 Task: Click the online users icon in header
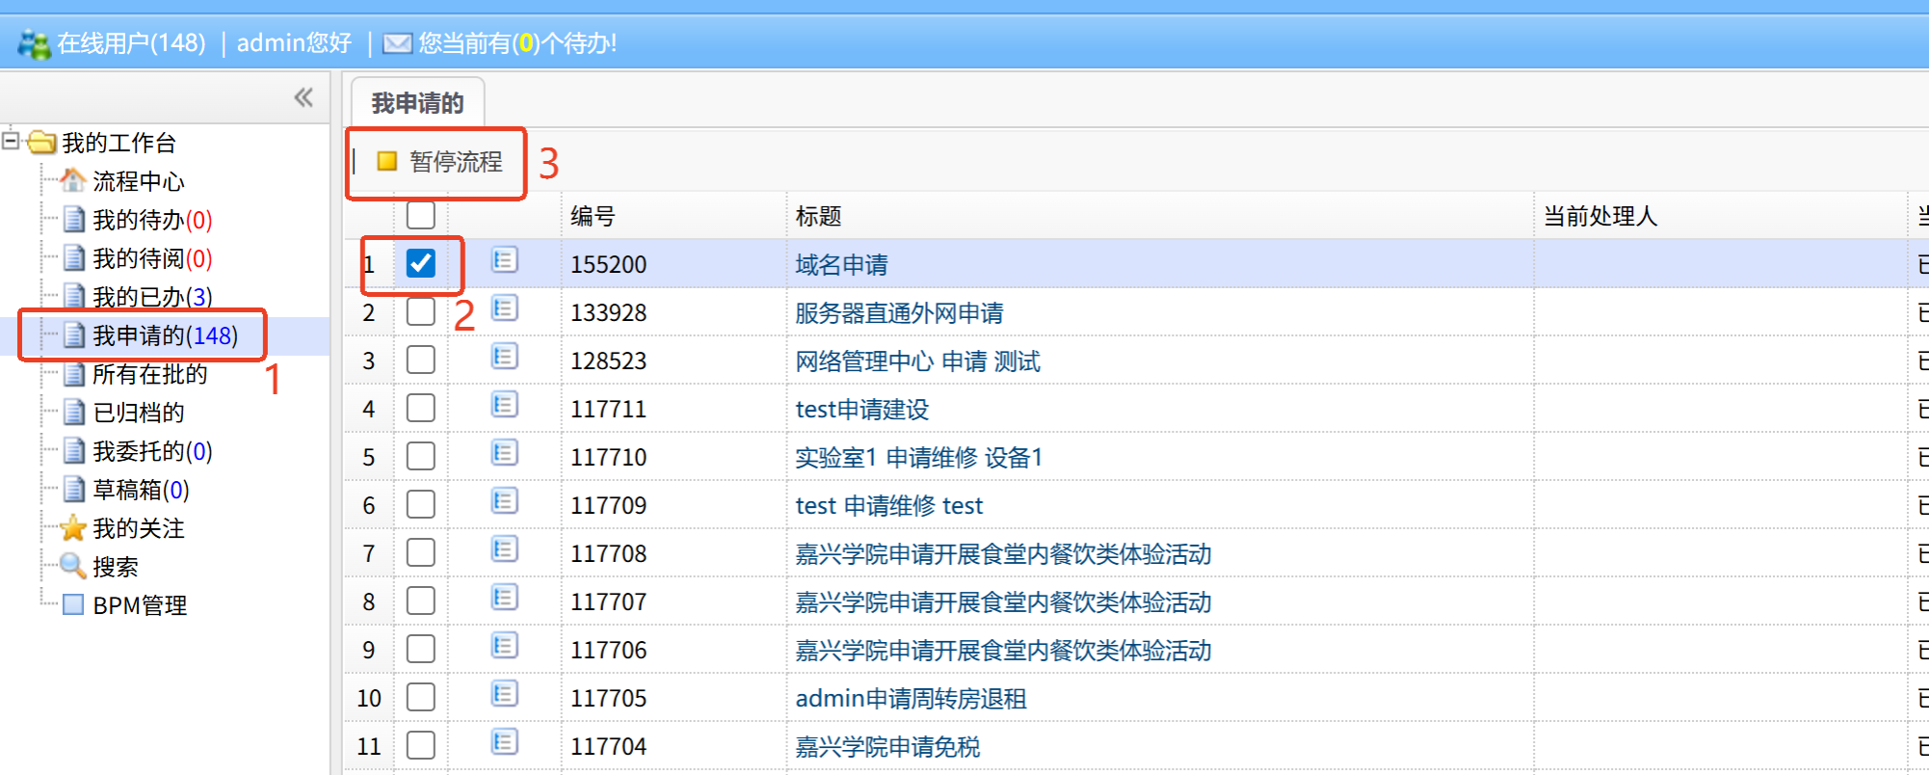pyautogui.click(x=34, y=43)
